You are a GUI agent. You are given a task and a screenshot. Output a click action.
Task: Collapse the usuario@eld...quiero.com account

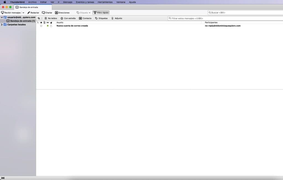tap(2, 17)
